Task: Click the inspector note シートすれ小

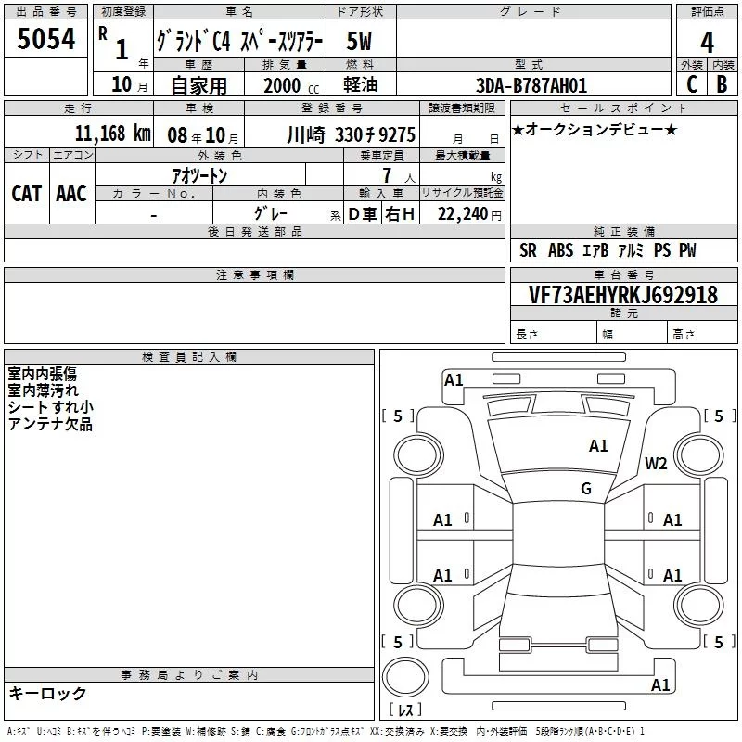Action: click(x=51, y=407)
